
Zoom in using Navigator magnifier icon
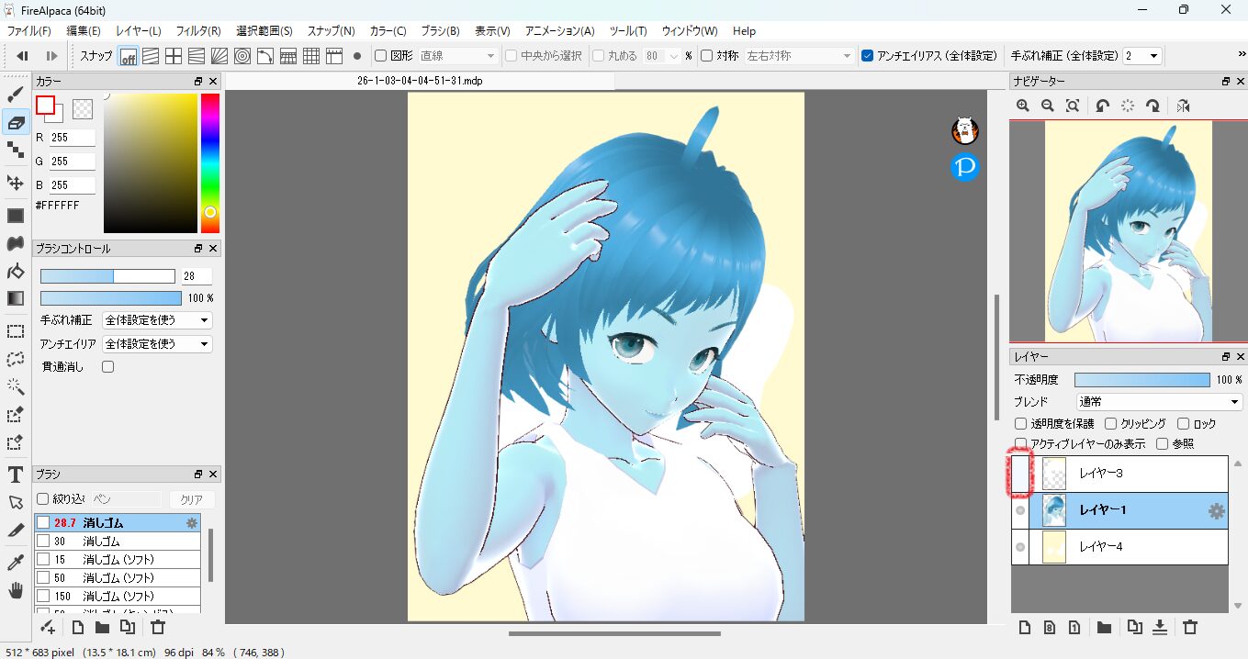1023,106
